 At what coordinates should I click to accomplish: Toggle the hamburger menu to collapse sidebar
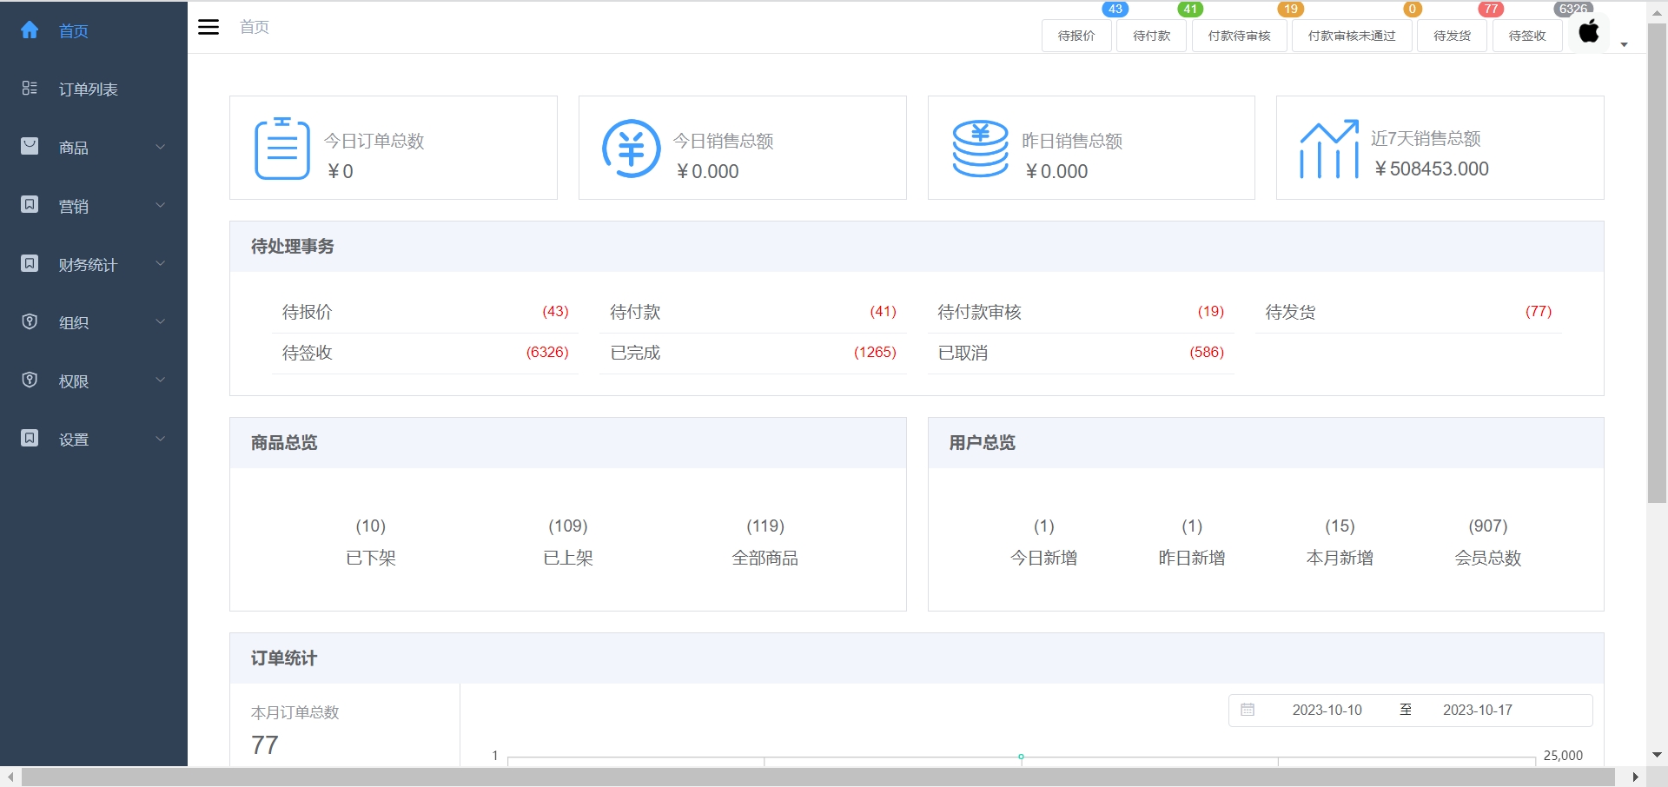(x=208, y=27)
